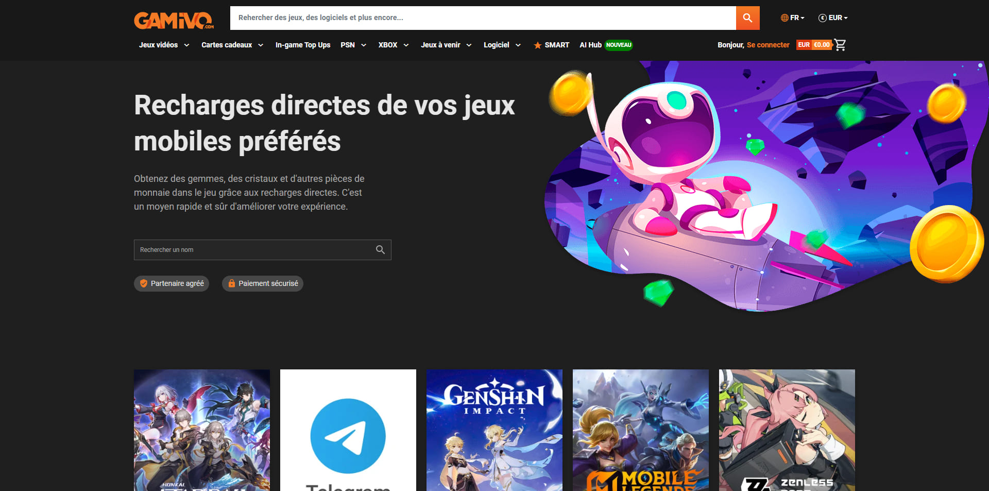Focus the 'Rechercher un nom' input
This screenshot has height=491, width=989.
263,250
